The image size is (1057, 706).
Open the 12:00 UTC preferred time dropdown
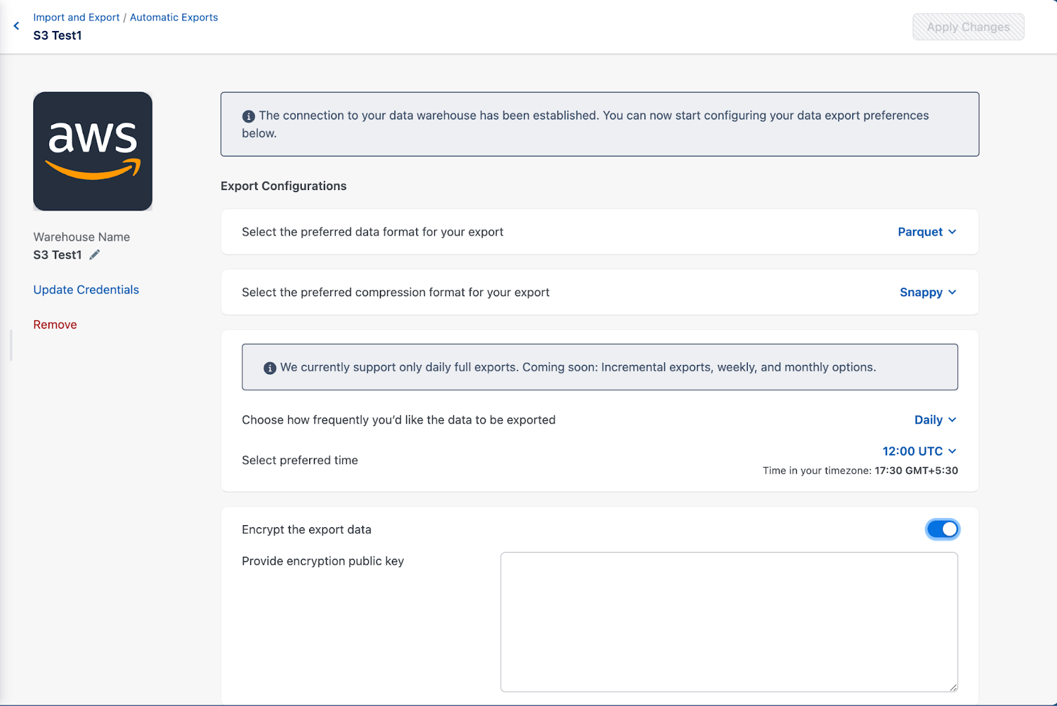(919, 451)
